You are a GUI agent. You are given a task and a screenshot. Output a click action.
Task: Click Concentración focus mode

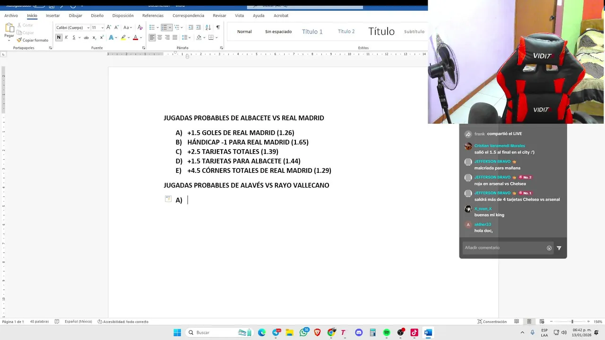(492, 322)
